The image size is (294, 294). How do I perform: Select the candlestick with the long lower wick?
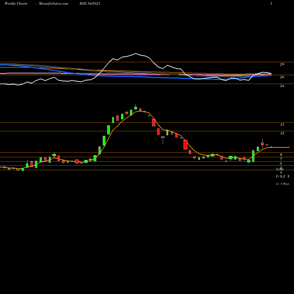(x=163, y=140)
